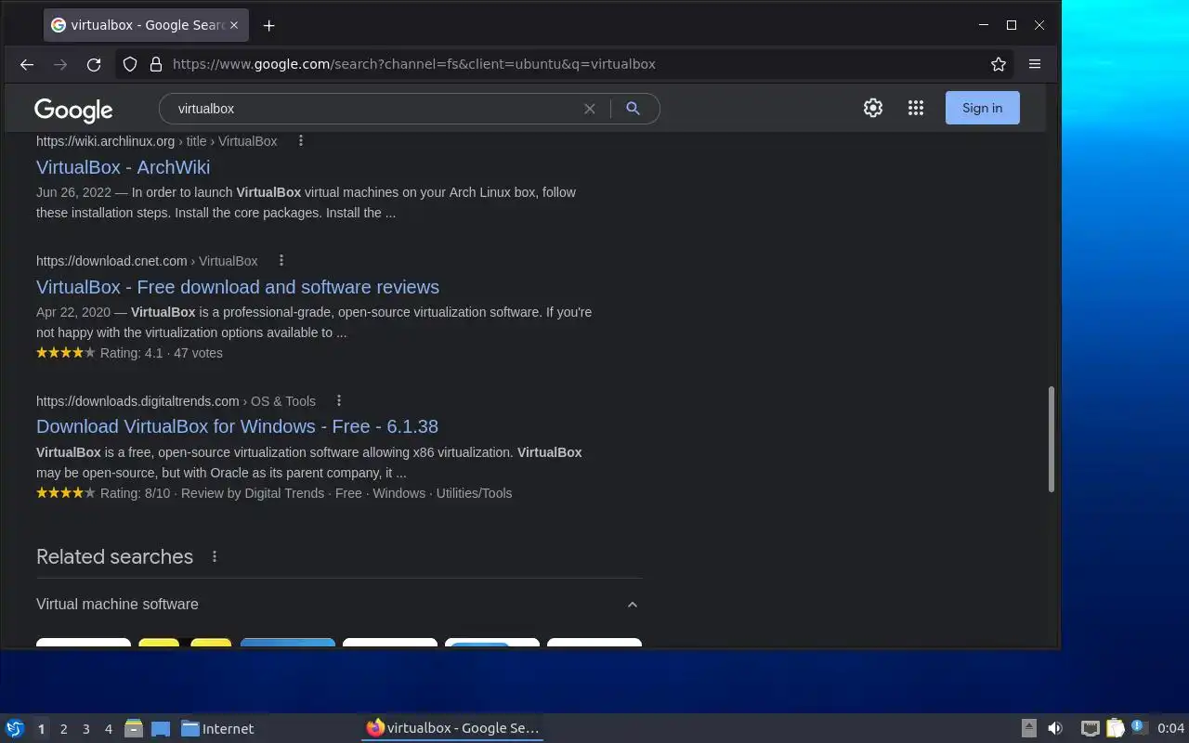This screenshot has height=743, width=1189.
Task: Open Google quick settings gear
Action: [872, 108]
